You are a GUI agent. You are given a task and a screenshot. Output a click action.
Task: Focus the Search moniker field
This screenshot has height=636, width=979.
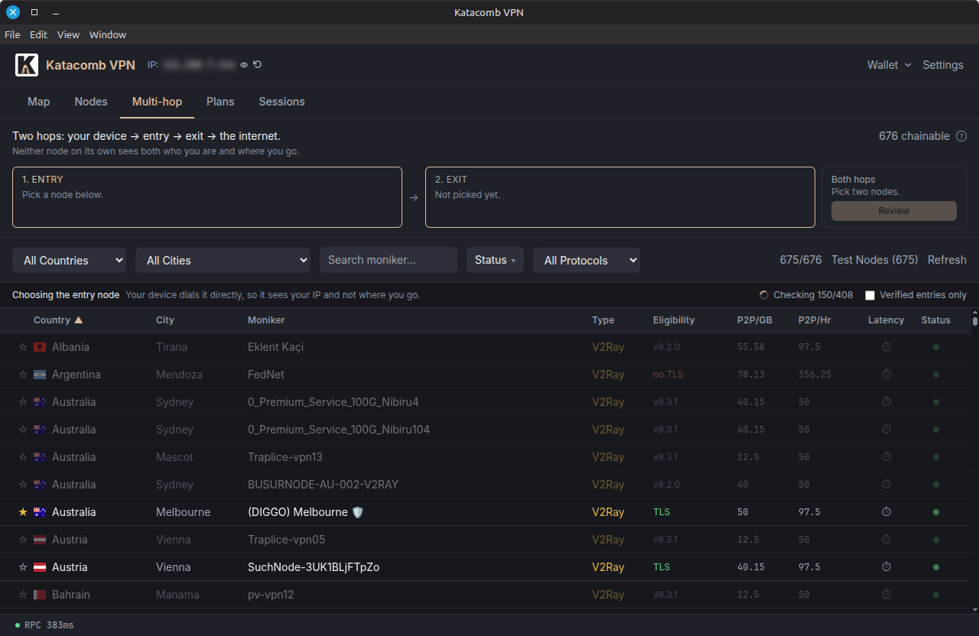(389, 260)
